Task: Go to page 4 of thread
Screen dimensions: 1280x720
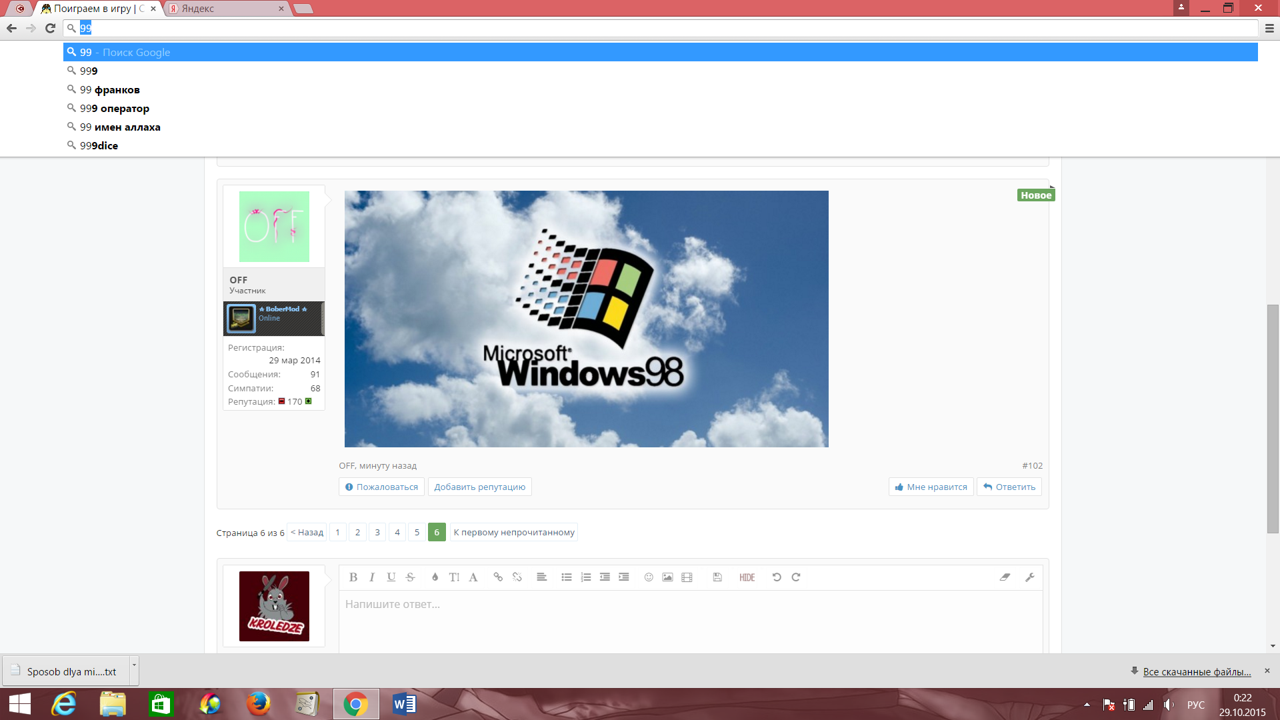Action: 397,532
